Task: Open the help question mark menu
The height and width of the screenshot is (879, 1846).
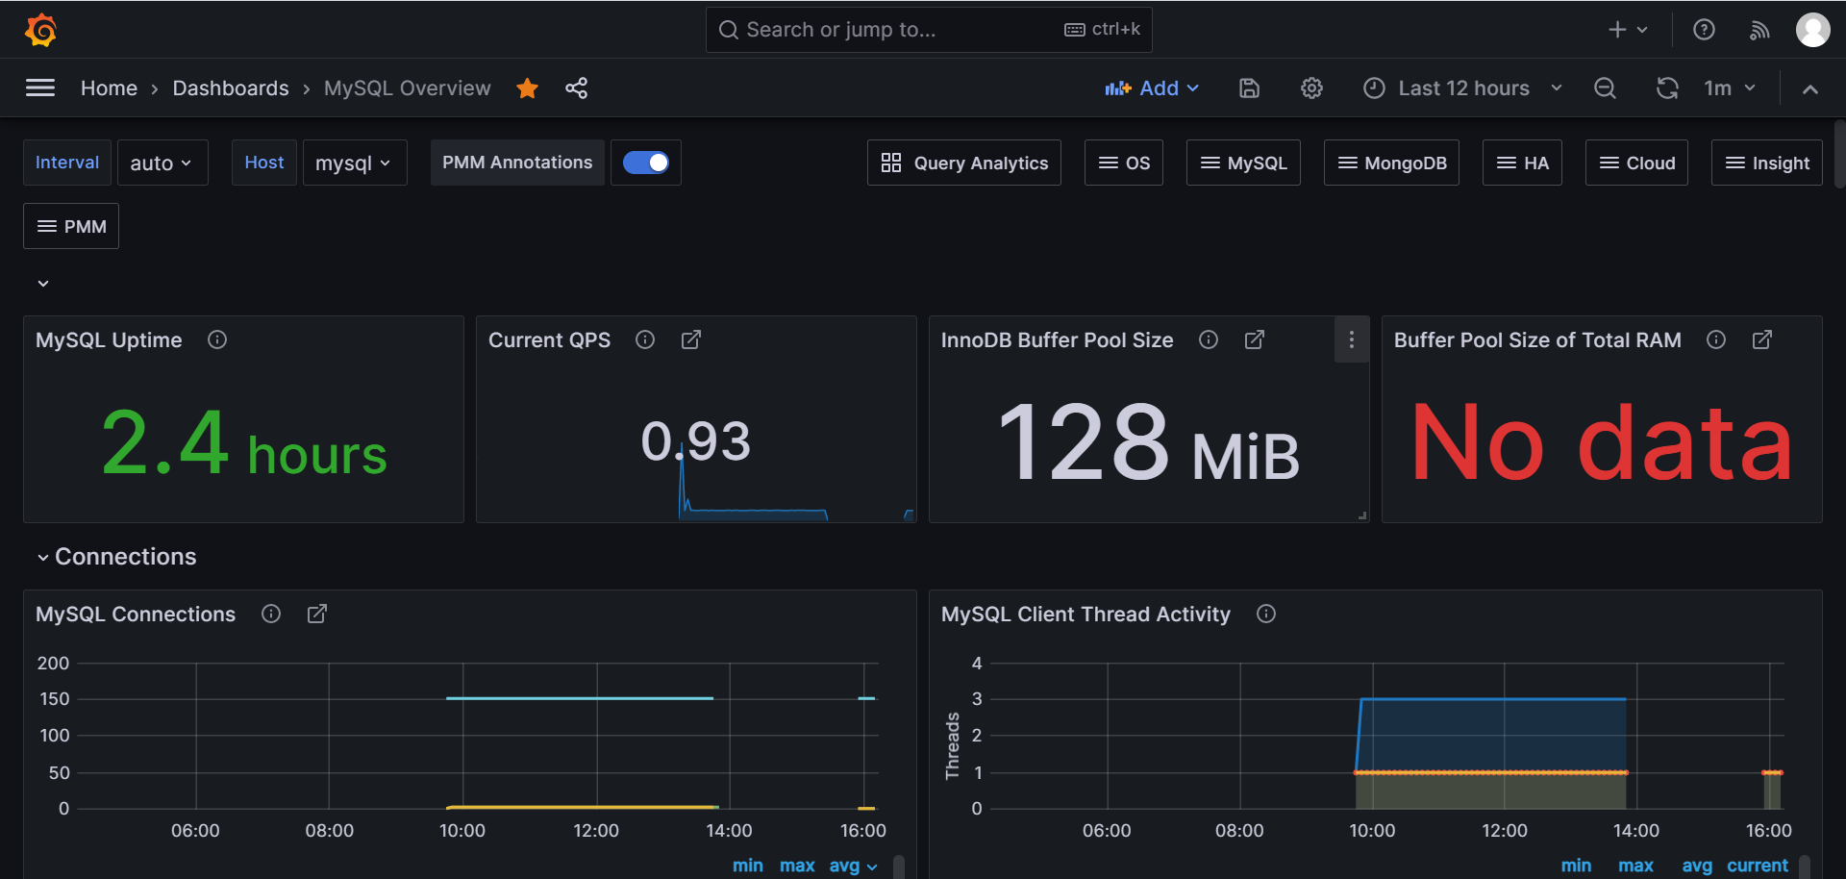Action: tap(1704, 30)
